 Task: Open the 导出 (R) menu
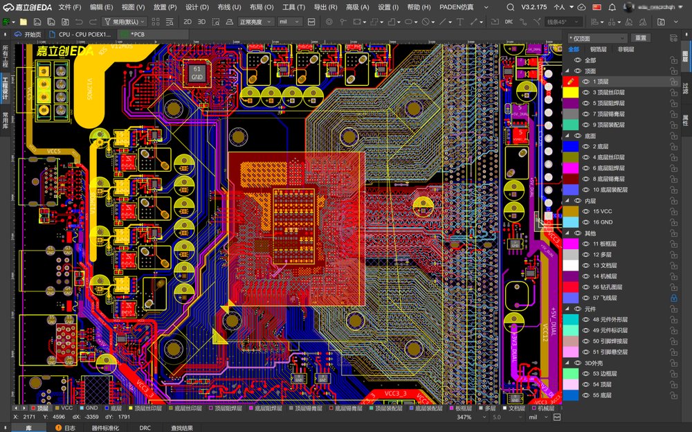[x=325, y=7]
